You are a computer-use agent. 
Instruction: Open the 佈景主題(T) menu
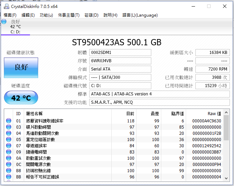coord(69,15)
